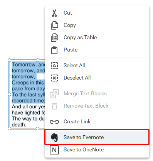
Task: Click the word "death." in the text block
Action: pos(19,124)
